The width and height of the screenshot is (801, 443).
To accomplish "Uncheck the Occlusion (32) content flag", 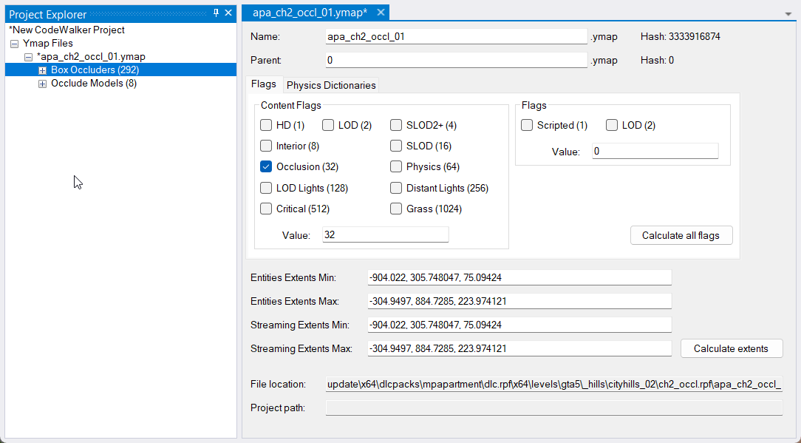I will [266, 167].
